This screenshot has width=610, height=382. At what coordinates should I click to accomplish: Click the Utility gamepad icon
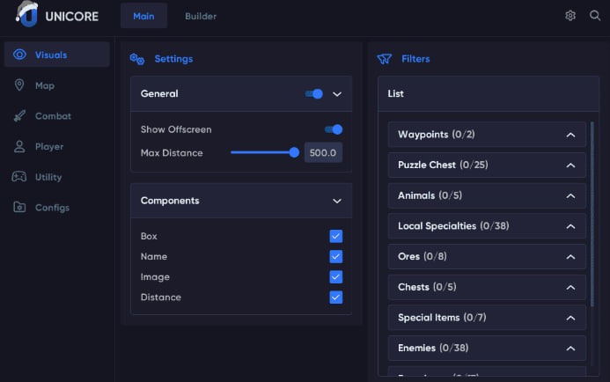(x=19, y=177)
